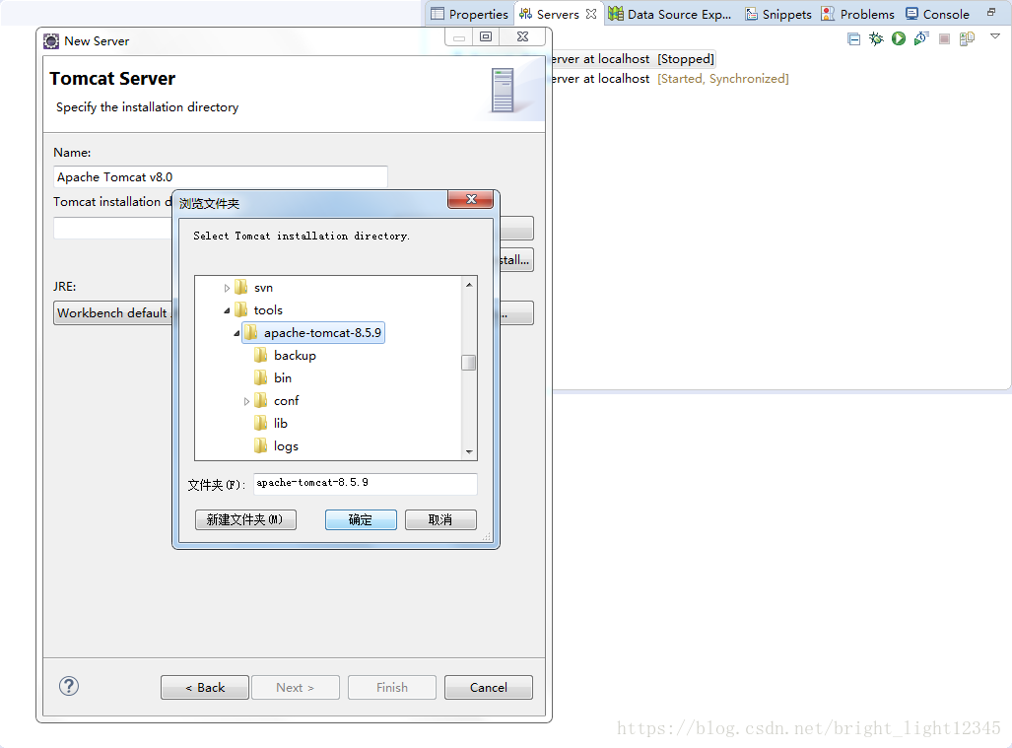Collapse the apache-tomcat-8.5.9 folder node
This screenshot has width=1012, height=748.
pyautogui.click(x=236, y=333)
